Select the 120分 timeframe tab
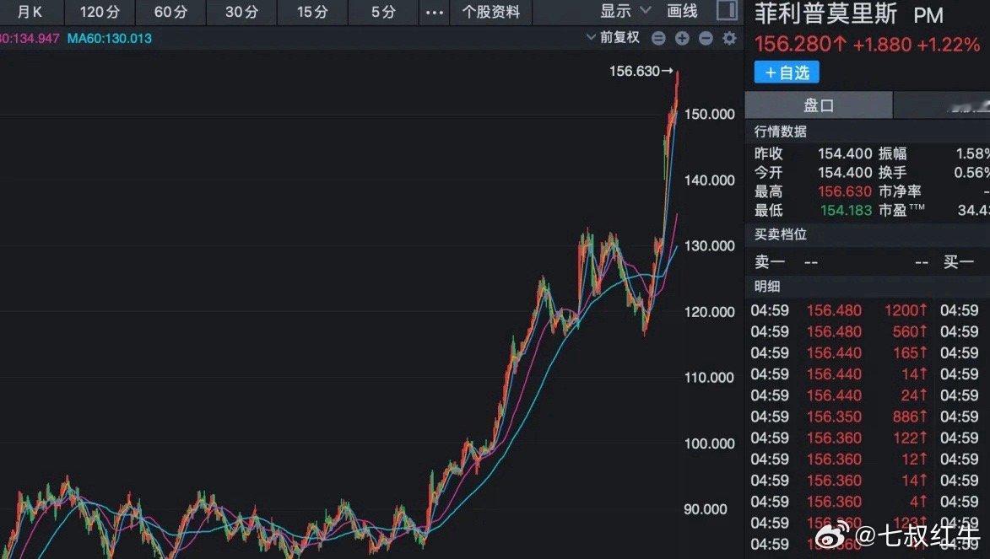The image size is (990, 559). click(x=98, y=12)
